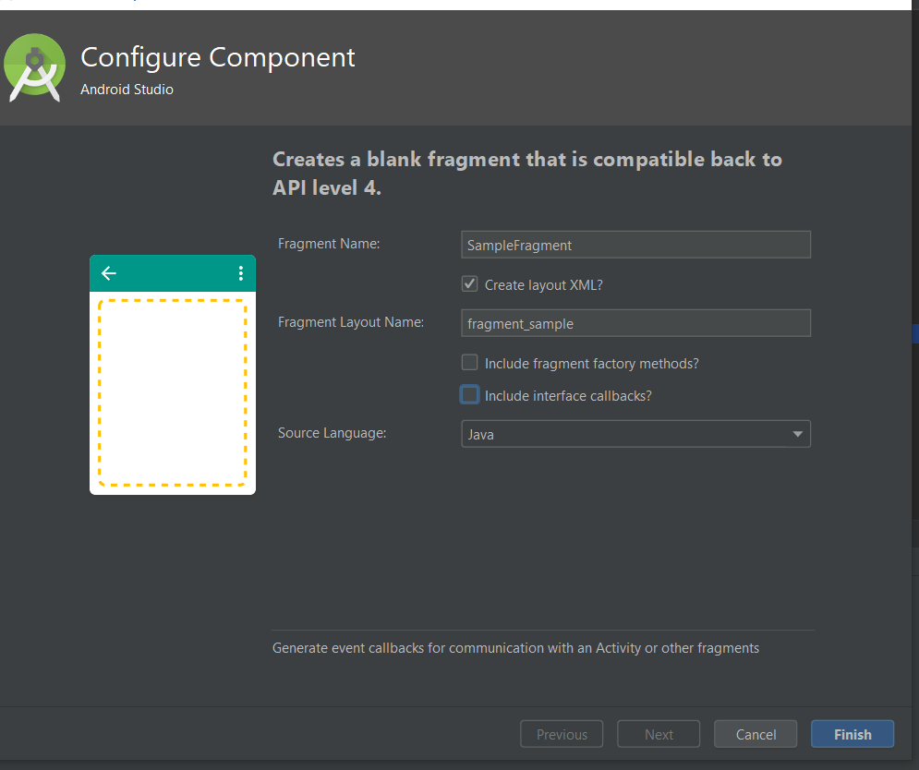Click the Configure Component title

tap(218, 57)
